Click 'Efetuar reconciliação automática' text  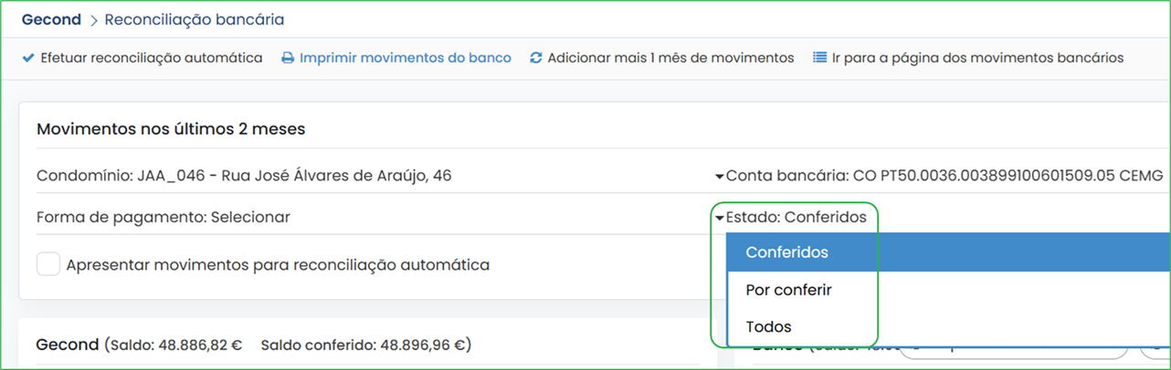pyautogui.click(x=152, y=57)
